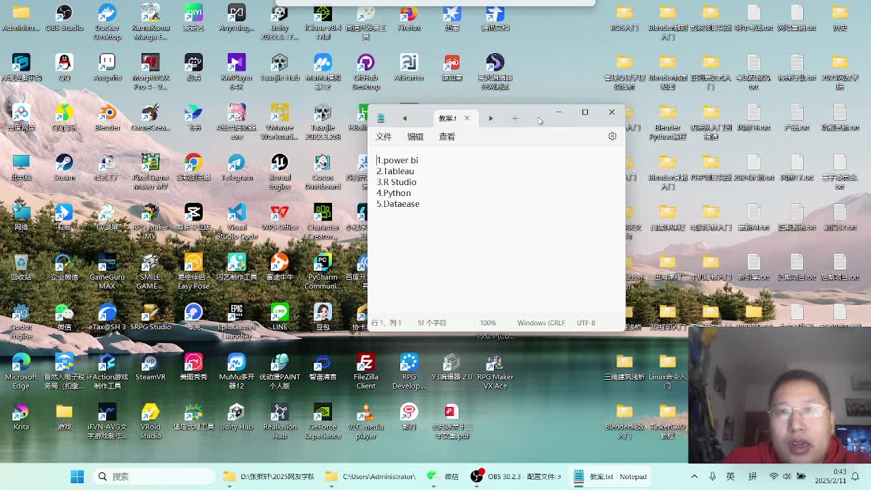The width and height of the screenshot is (871, 490).
Task: Click the microphone tray icon
Action: click(712, 476)
